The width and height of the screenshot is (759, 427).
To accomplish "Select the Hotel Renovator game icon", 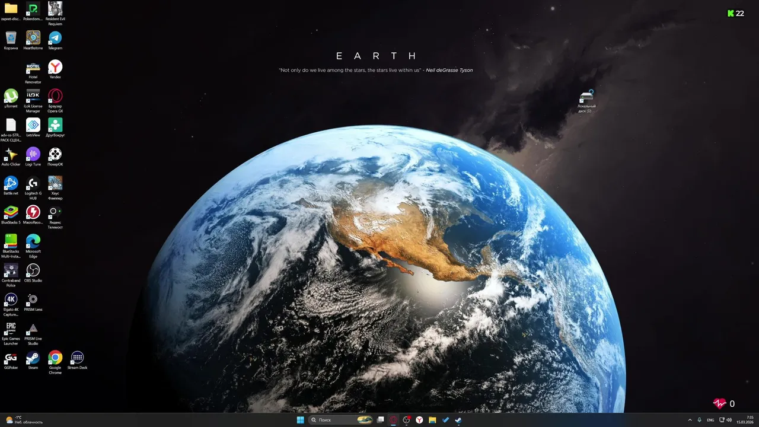I will point(33,72).
